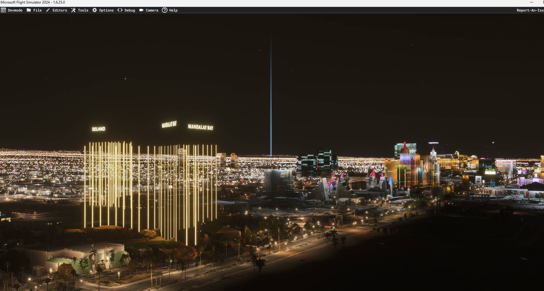This screenshot has height=291, width=544.
Task: Click the Editors pencil icon
Action: [x=48, y=10]
